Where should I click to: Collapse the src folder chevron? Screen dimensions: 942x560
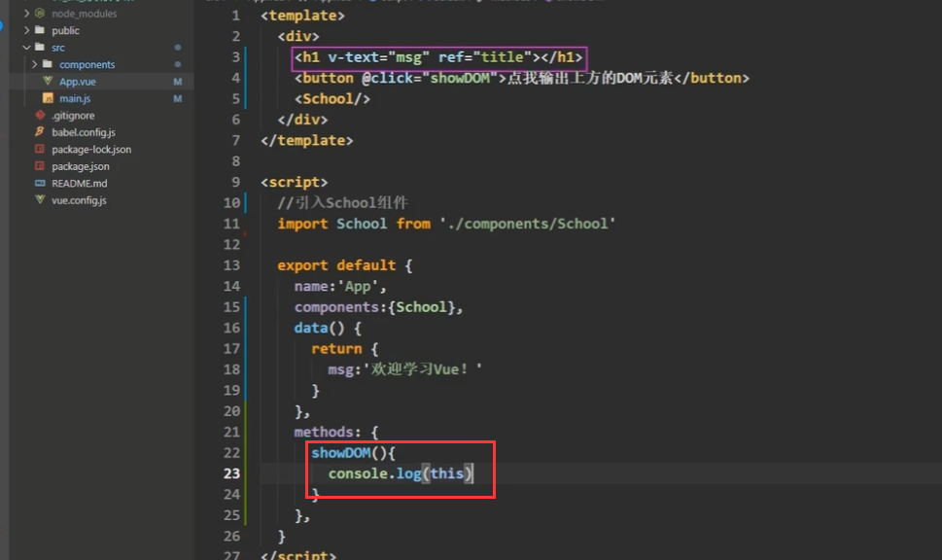click(x=26, y=47)
